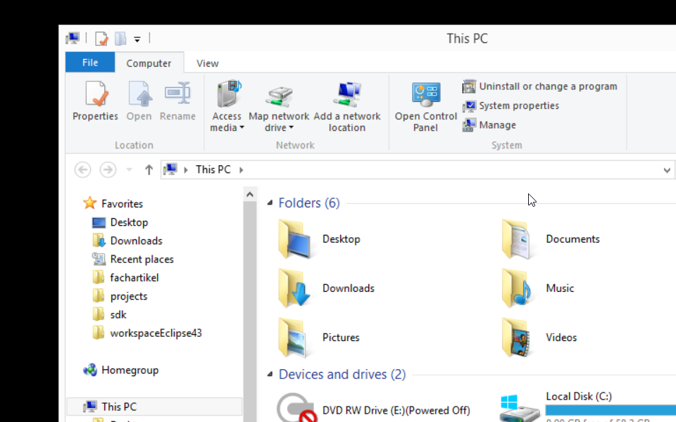Click the quick access New folder icon
The image size is (676, 422).
120,38
